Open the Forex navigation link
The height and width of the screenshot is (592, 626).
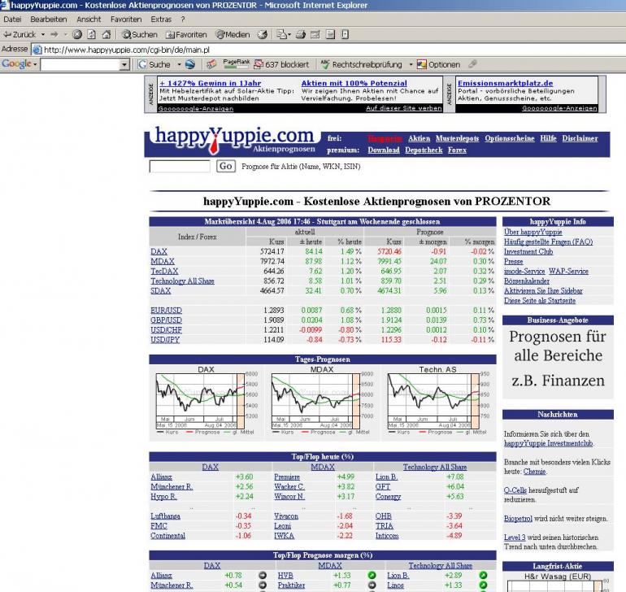click(x=457, y=150)
